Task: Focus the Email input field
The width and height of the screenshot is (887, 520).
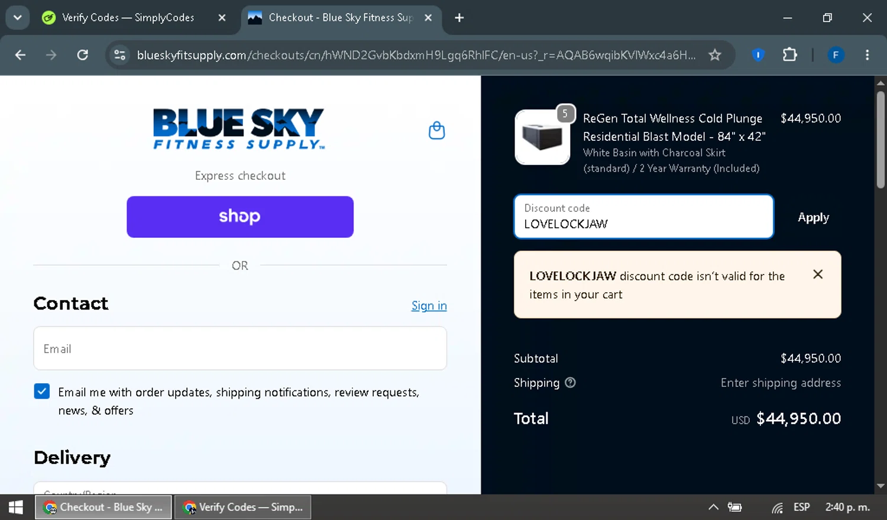Action: [240, 348]
